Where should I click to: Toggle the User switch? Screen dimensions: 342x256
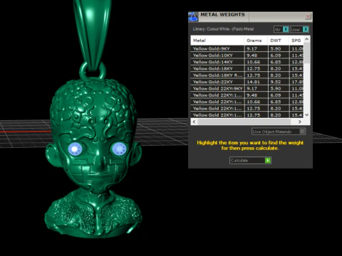(299, 29)
